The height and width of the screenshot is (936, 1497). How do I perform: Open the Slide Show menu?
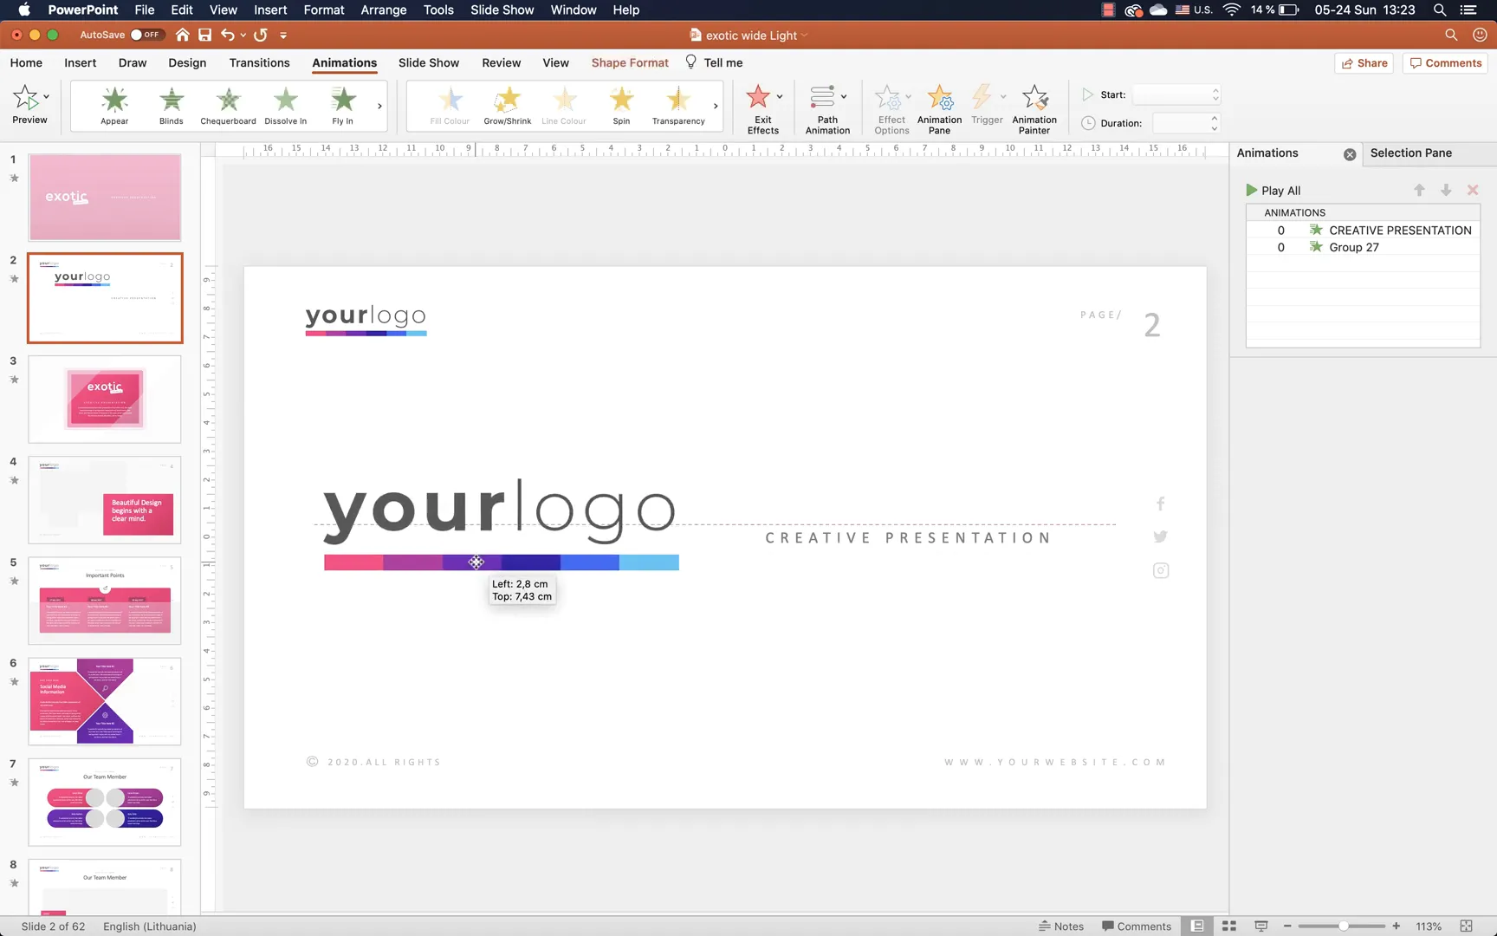point(502,10)
